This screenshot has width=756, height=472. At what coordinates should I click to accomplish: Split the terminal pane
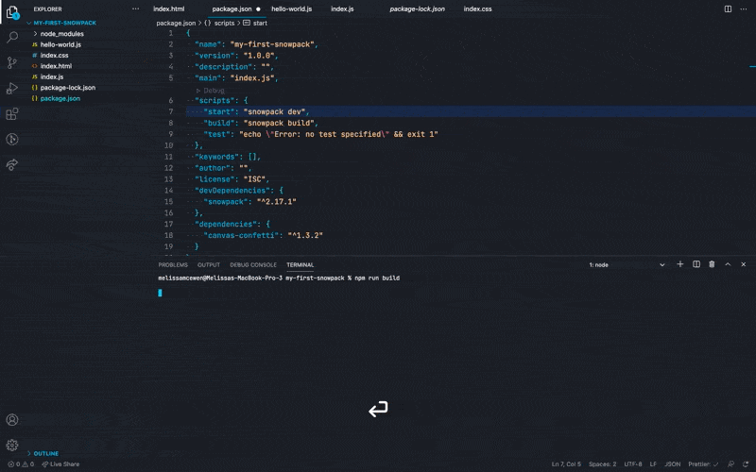[696, 264]
